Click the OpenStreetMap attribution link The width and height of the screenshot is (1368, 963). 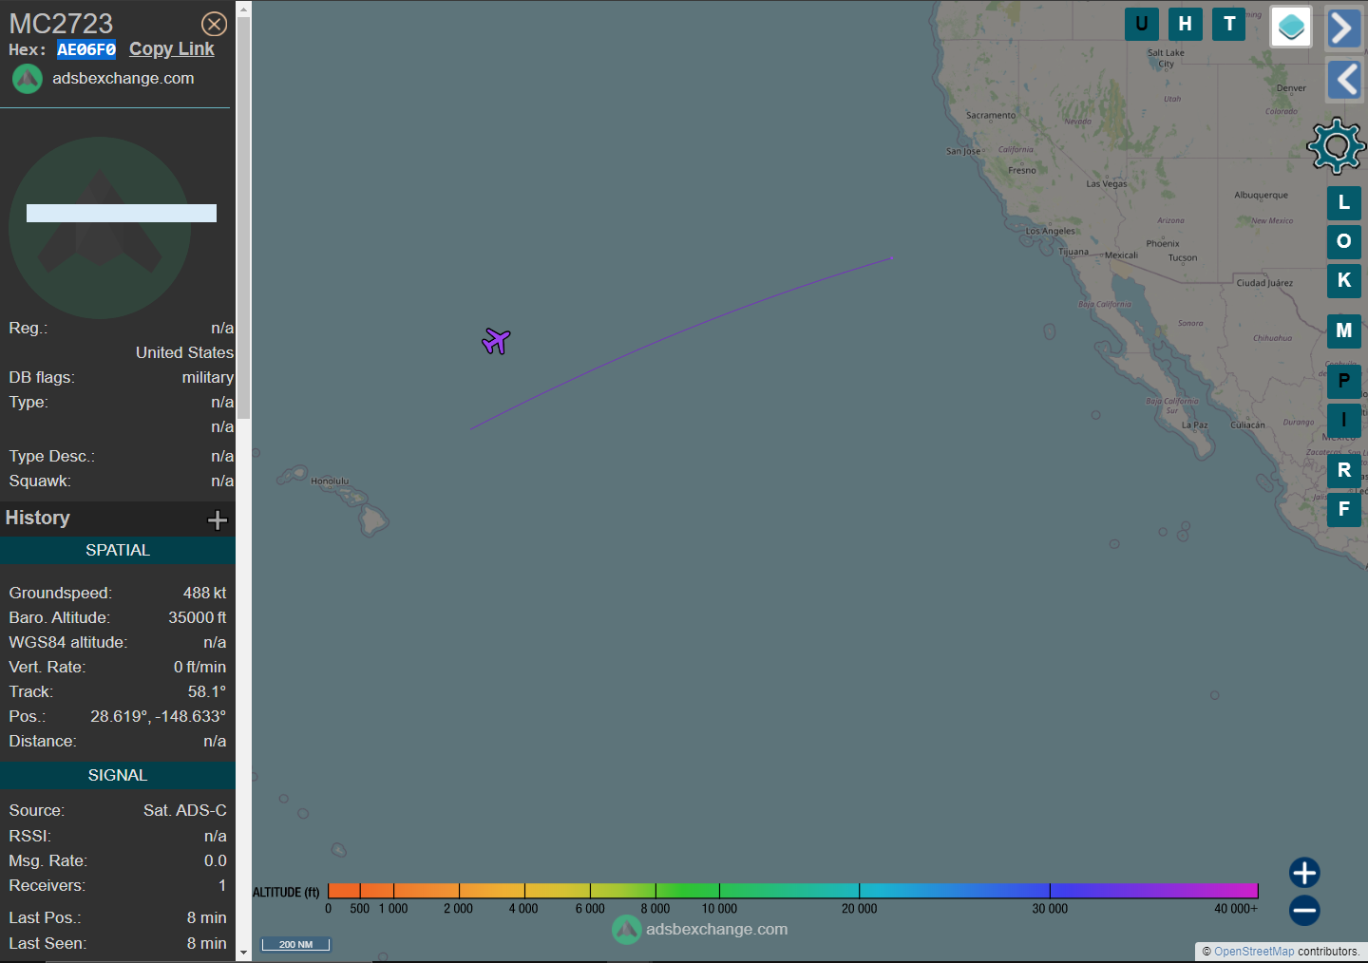[x=1254, y=952]
